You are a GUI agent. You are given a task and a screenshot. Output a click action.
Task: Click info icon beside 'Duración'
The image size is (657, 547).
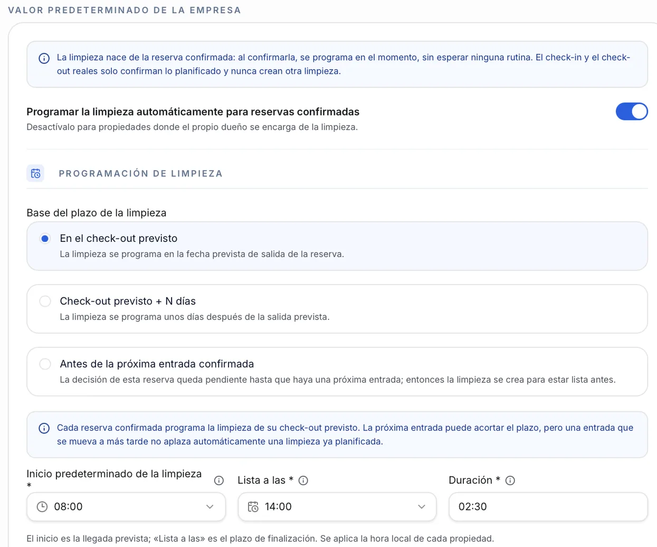[x=510, y=480]
